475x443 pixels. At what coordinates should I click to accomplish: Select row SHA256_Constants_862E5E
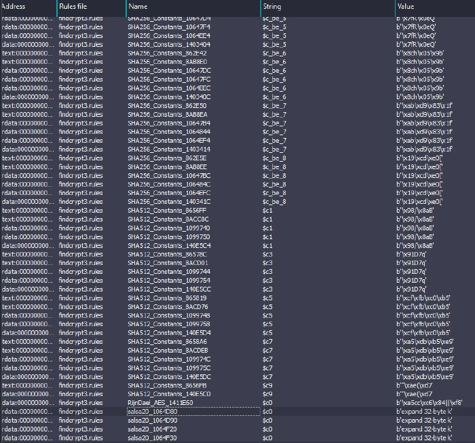point(237,158)
